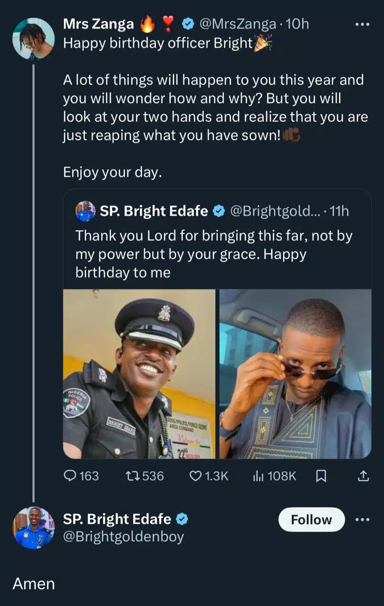Click the 10h timestamp on Mrs Zanga's tweet
The height and width of the screenshot is (606, 384).
[298, 23]
